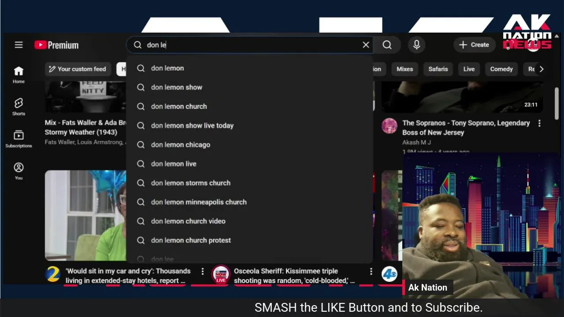Select the Comedy filter chip
The width and height of the screenshot is (564, 317).
(501, 69)
